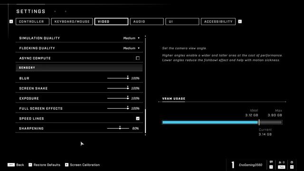The image size is (304, 171).
Task: Click the Screen Shake slider handle
Action: [x=128, y=88]
